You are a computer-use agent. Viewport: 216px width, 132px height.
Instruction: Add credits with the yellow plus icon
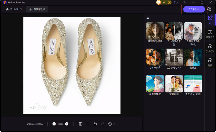(169, 2)
